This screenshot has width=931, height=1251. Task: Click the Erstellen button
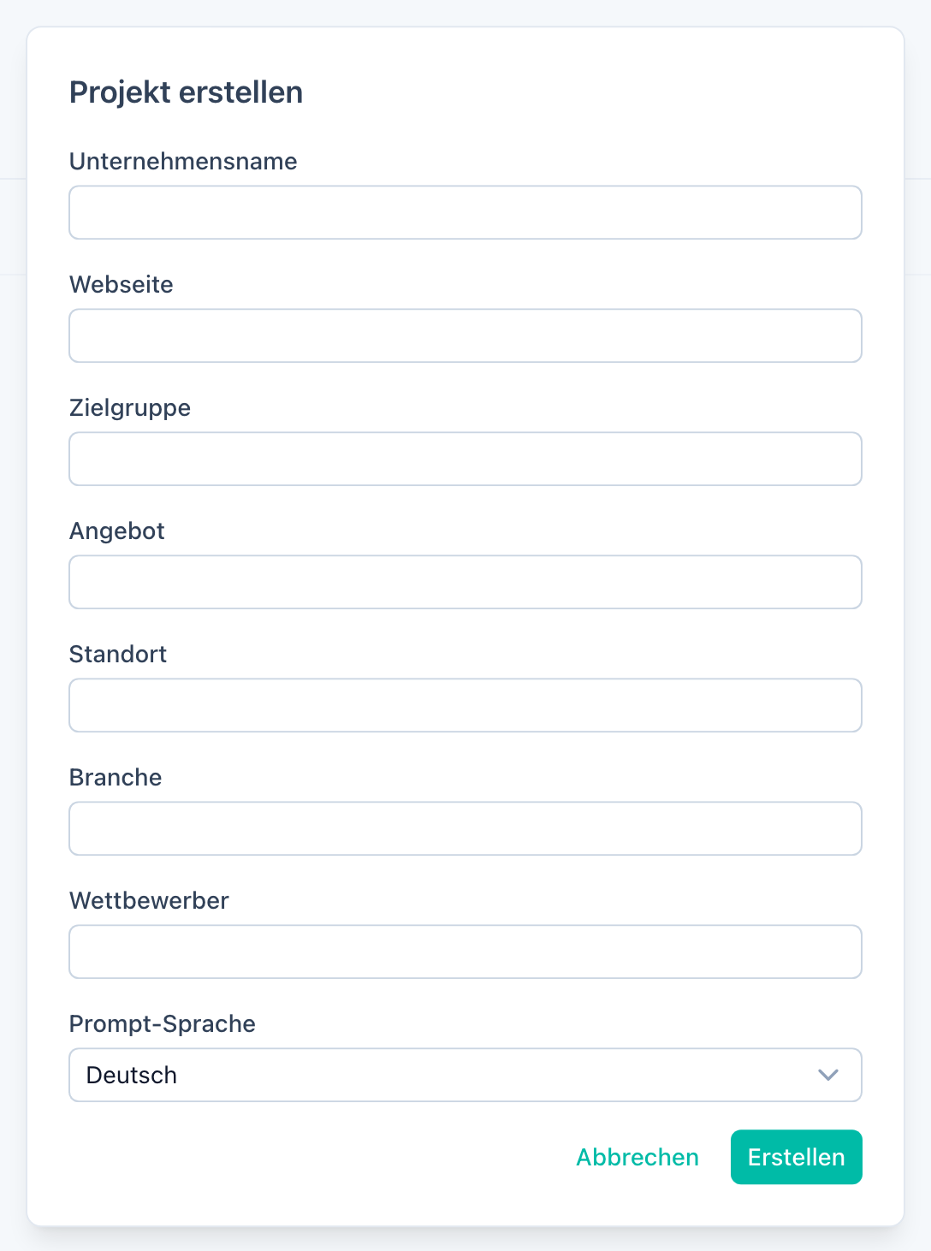(796, 1157)
